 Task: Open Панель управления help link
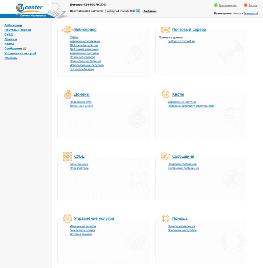(x=181, y=226)
